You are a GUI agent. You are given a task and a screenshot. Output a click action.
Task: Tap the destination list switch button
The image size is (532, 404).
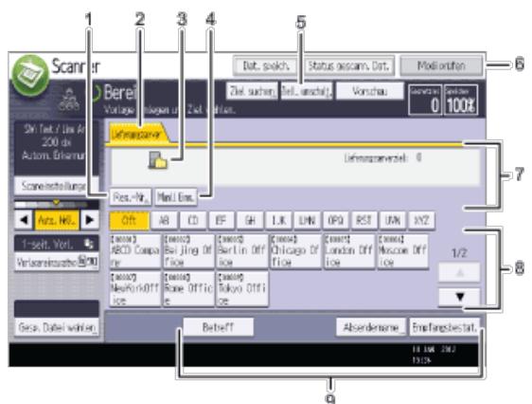(x=307, y=91)
